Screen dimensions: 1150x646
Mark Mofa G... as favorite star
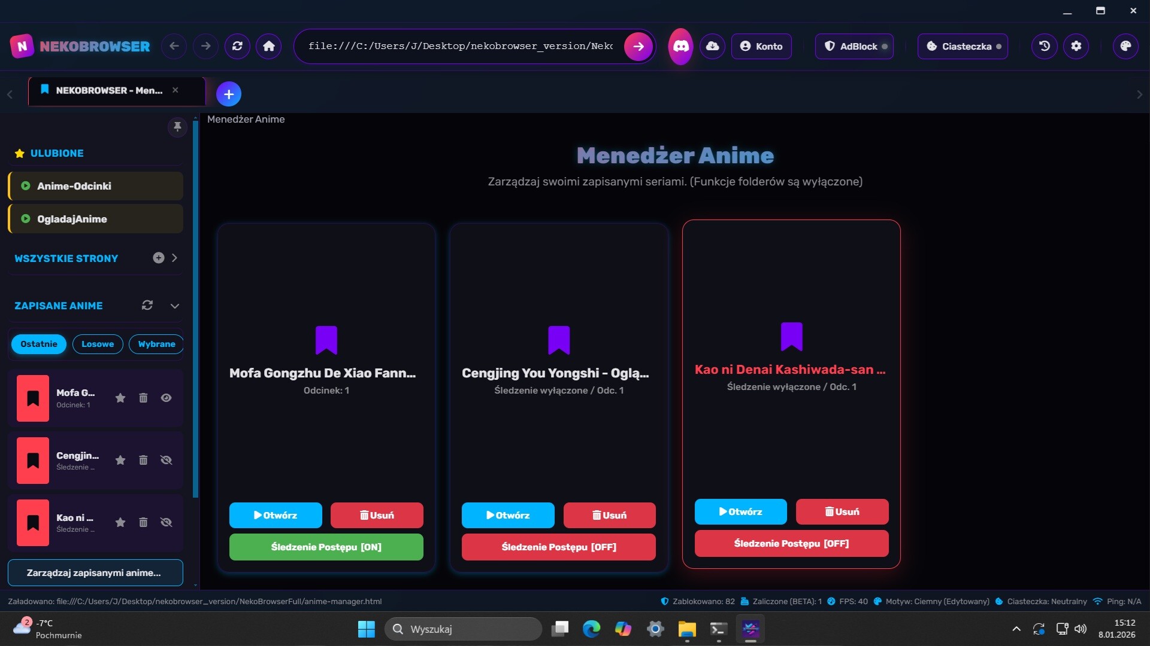(120, 397)
